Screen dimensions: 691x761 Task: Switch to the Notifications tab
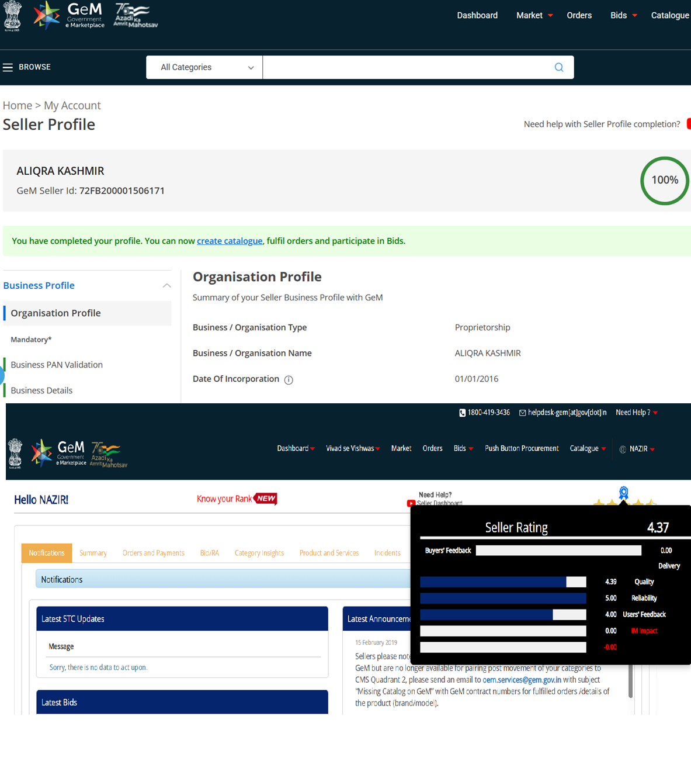pyautogui.click(x=47, y=553)
